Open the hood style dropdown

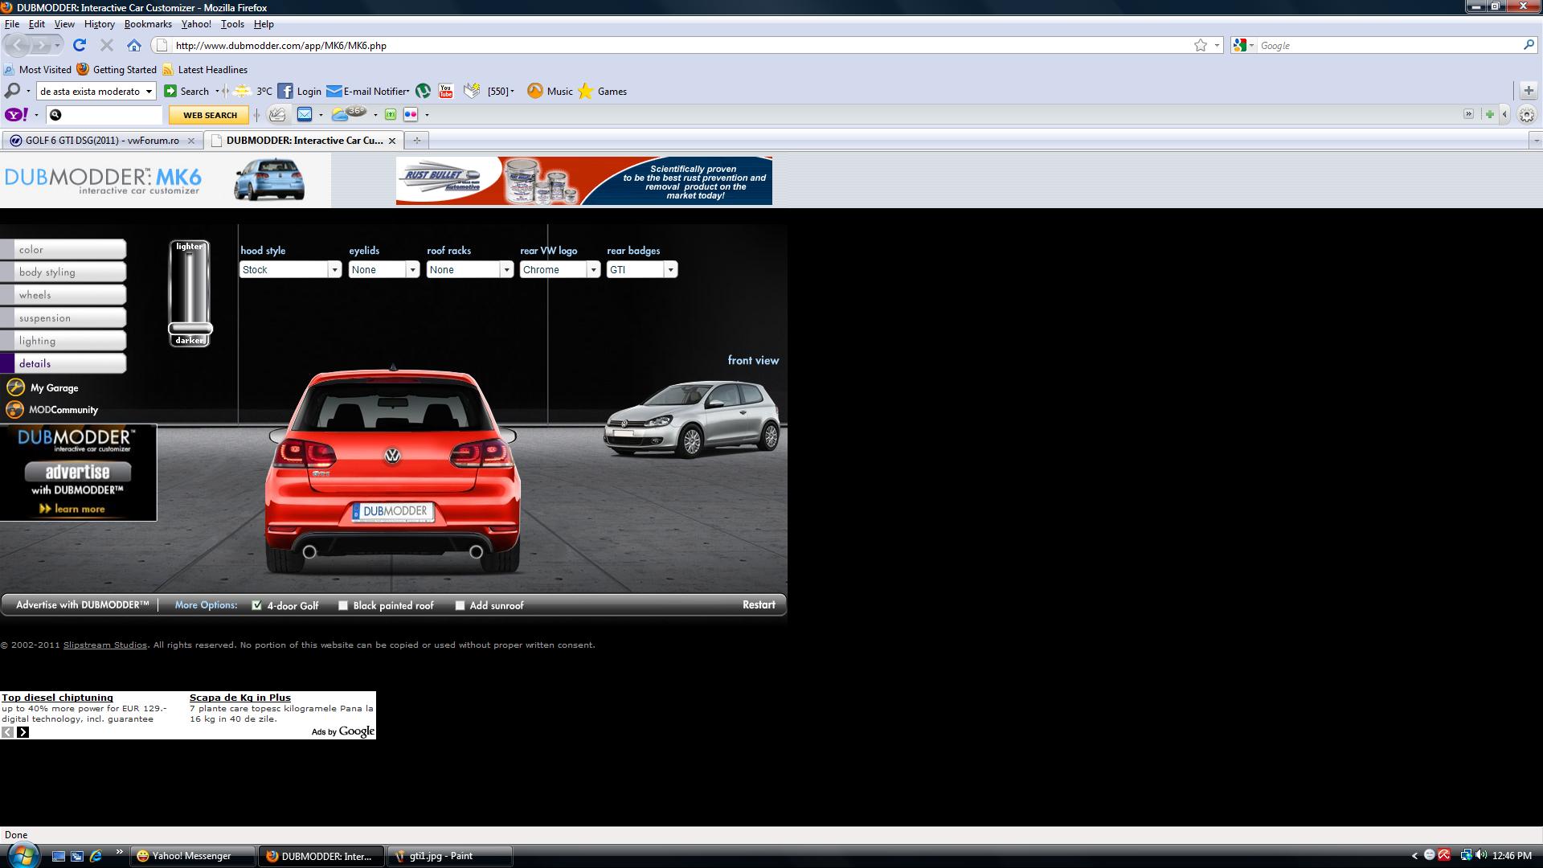click(x=290, y=270)
